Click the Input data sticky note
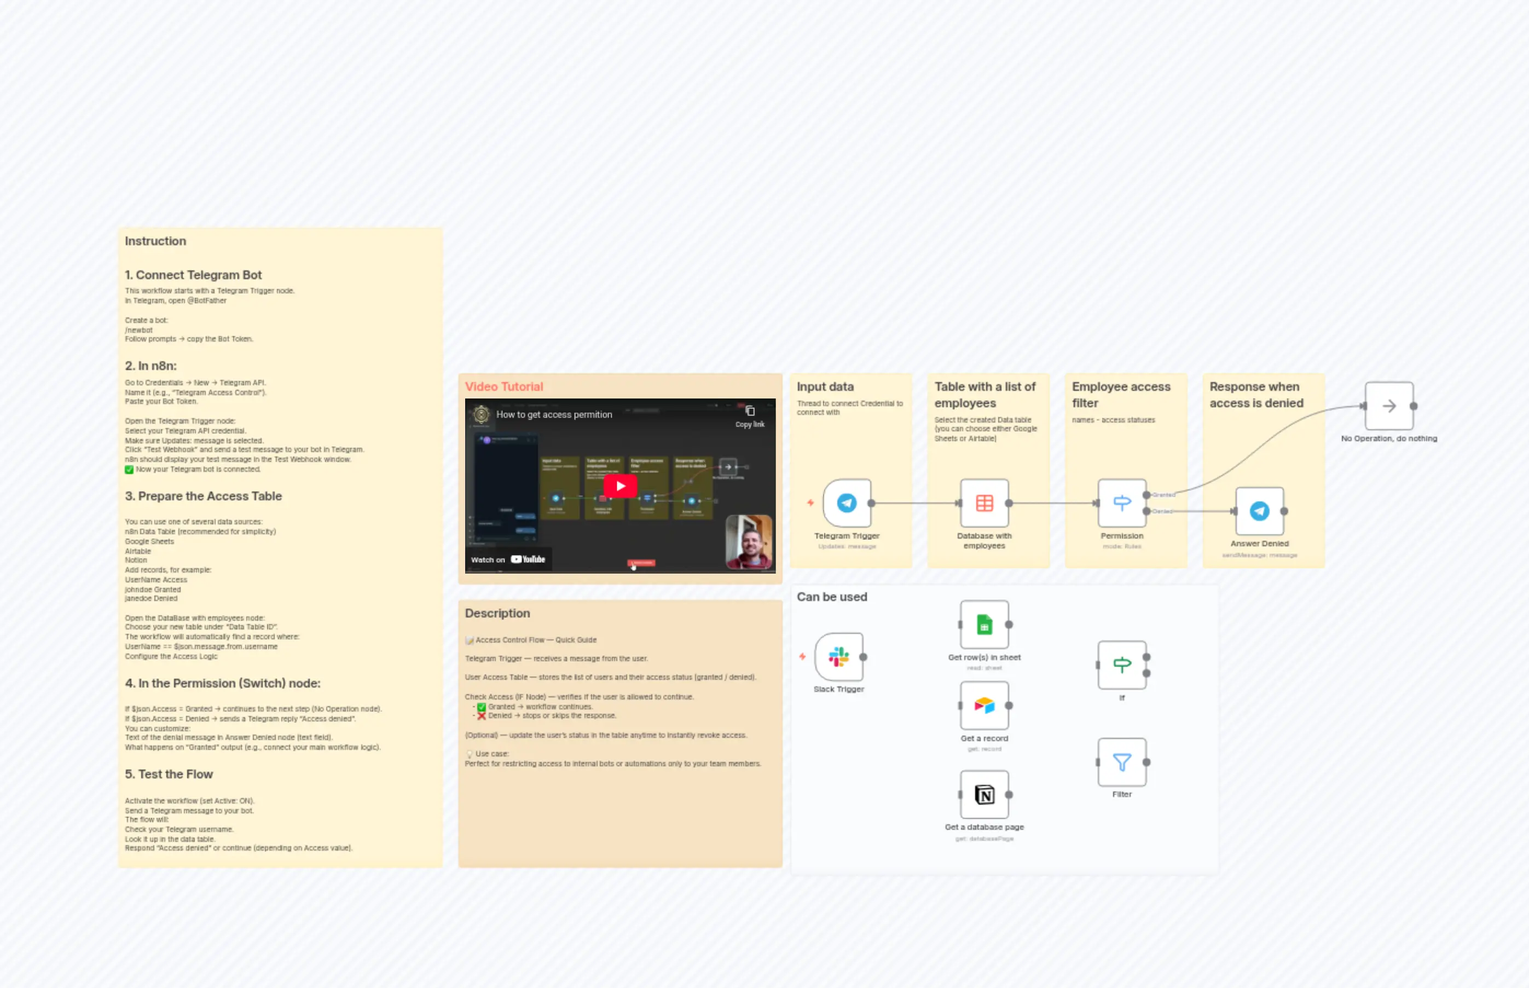Viewport: 1529px width, 988px height. coord(825,386)
